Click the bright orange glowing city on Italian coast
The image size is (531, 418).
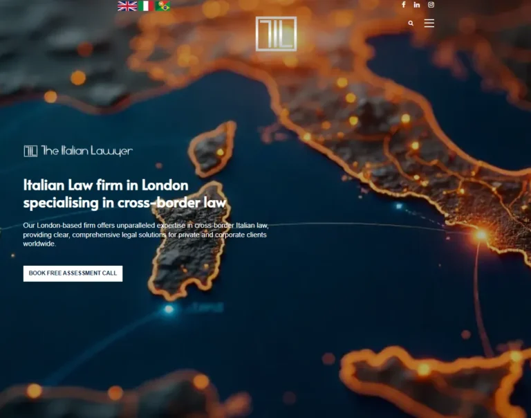coord(481,236)
